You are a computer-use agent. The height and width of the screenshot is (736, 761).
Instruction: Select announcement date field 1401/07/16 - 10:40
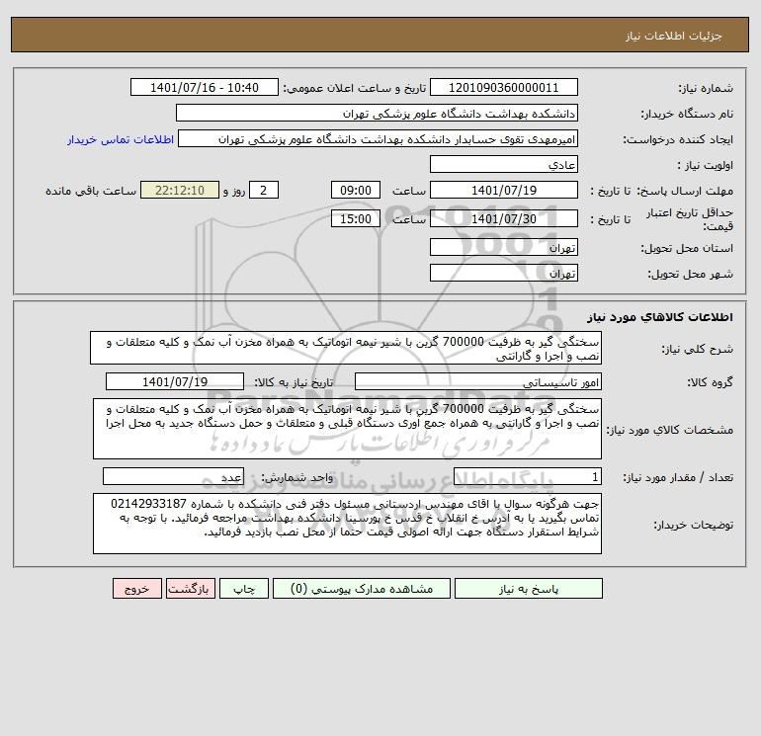pos(205,87)
